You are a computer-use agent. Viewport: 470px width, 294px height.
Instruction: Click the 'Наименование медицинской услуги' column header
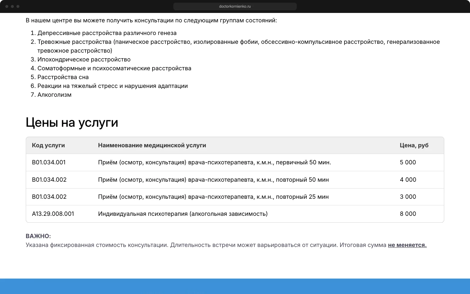point(152,145)
